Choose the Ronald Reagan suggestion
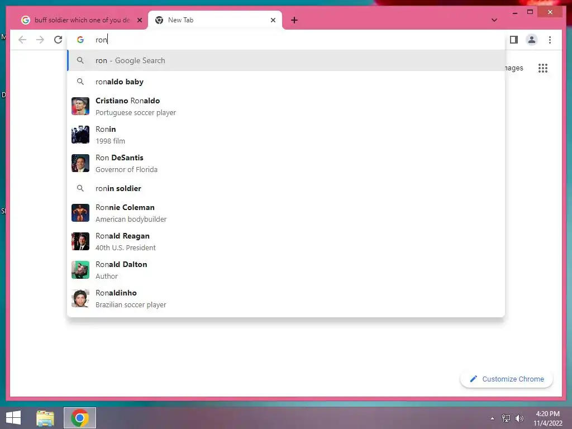This screenshot has height=429, width=572. pyautogui.click(x=286, y=241)
